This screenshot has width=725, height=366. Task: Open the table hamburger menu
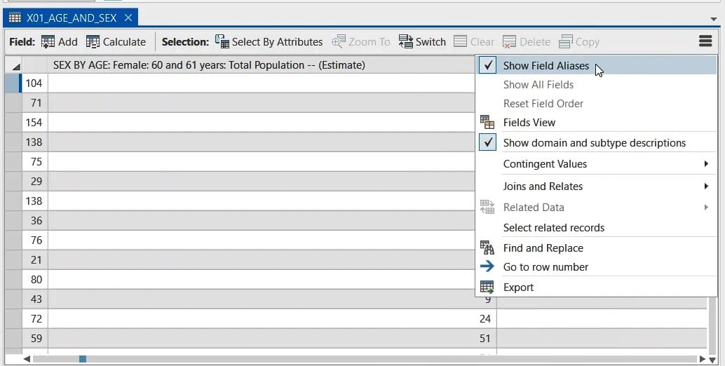[705, 42]
